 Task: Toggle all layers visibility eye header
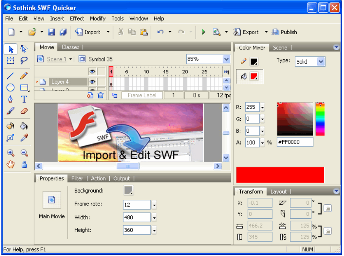[92, 72]
